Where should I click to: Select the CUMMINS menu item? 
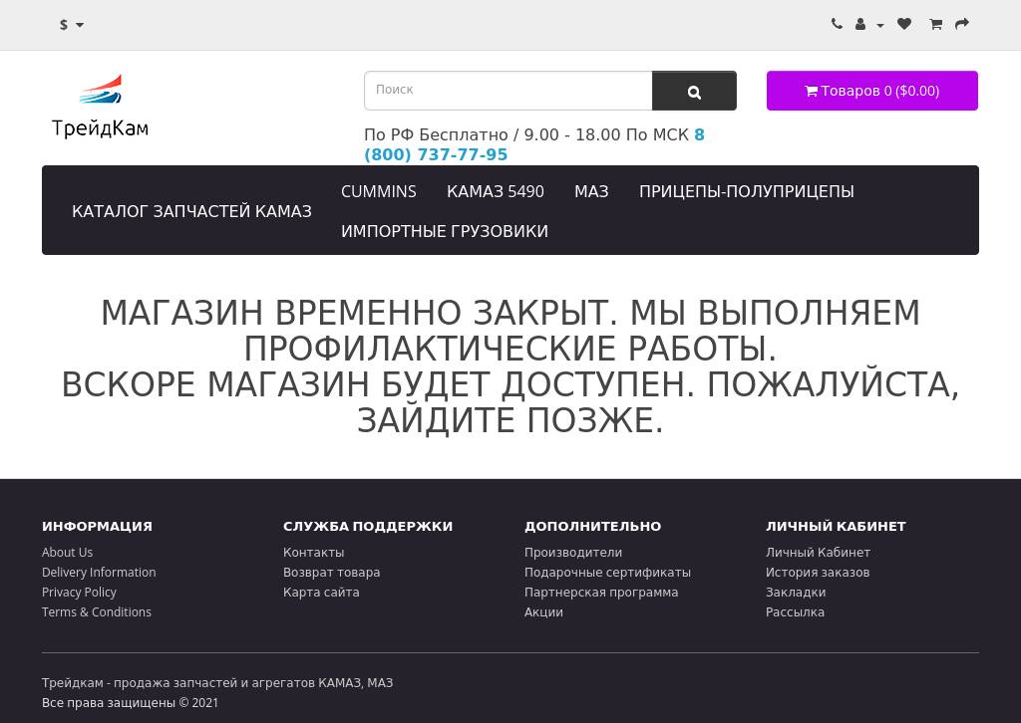coord(379,191)
